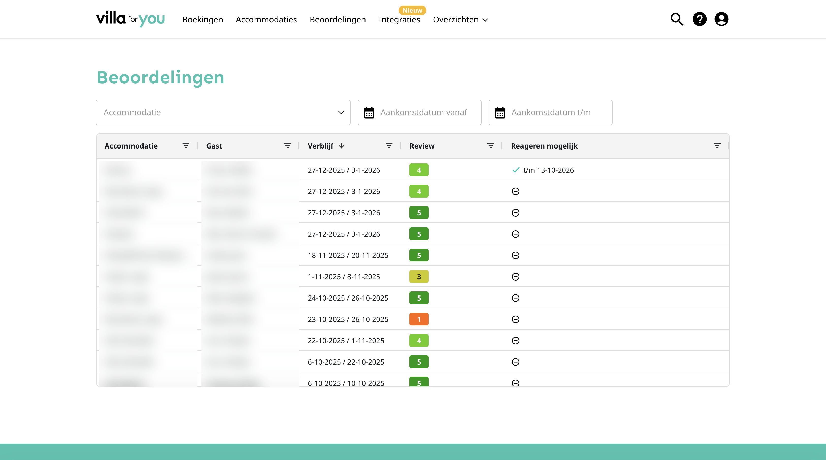Click calendar icon in Aankomstdatum vanaf
Screen dimensions: 826x460
click(369, 112)
